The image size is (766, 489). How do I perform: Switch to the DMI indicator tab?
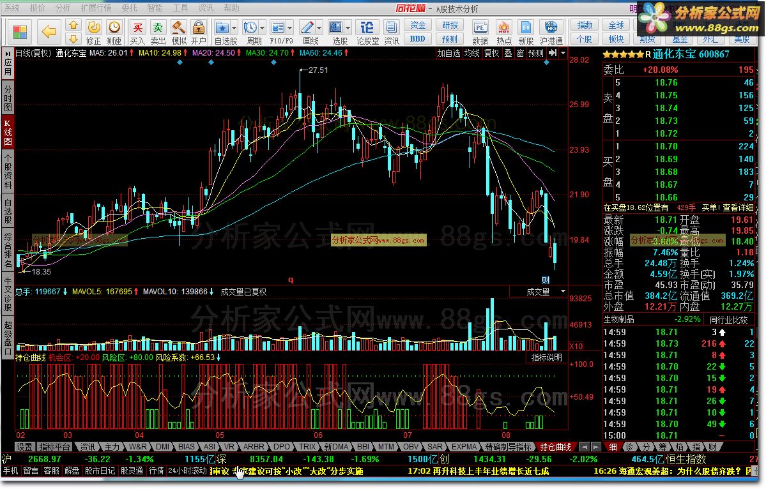tap(163, 446)
